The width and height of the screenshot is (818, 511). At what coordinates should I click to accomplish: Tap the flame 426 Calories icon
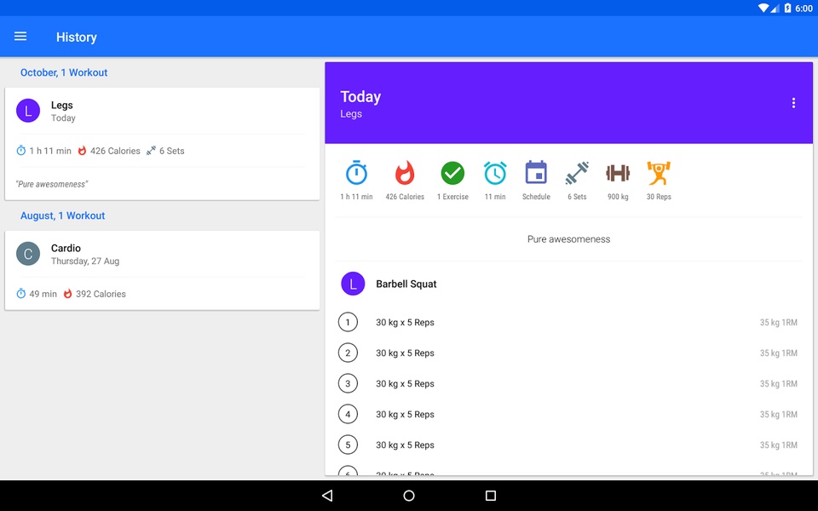pyautogui.click(x=405, y=173)
